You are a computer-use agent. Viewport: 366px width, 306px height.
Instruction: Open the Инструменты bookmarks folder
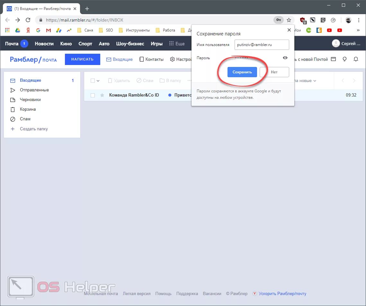click(134, 30)
